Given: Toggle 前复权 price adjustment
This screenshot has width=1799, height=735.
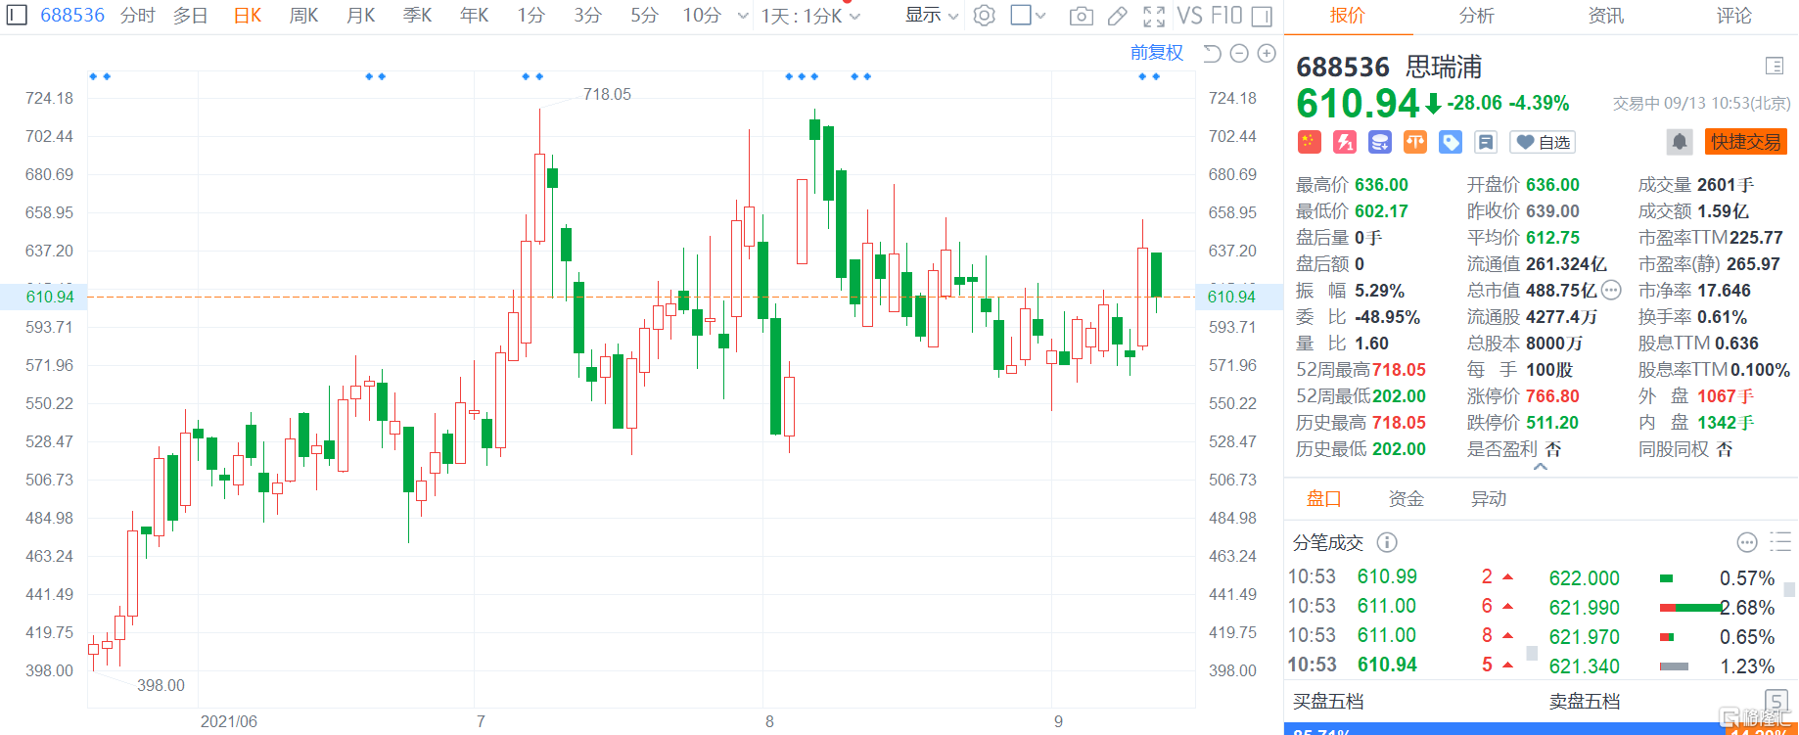Looking at the screenshot, I should click(x=1157, y=53).
